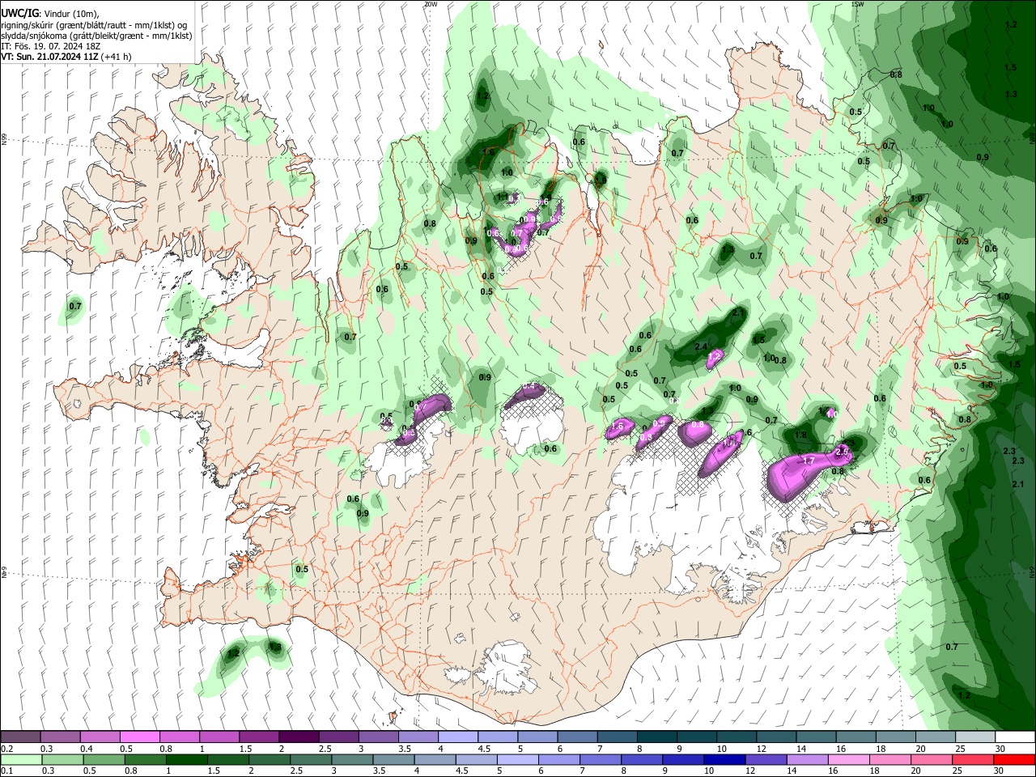Select the lower legend swatch starting at 1.5
The image size is (1036, 777).
227,759
